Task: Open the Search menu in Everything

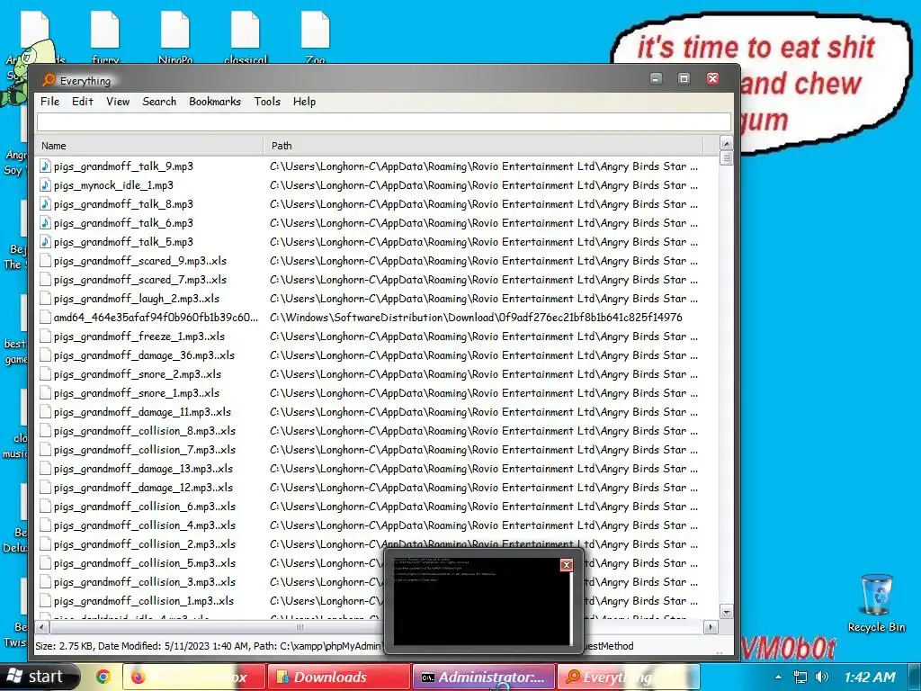Action: pos(159,101)
